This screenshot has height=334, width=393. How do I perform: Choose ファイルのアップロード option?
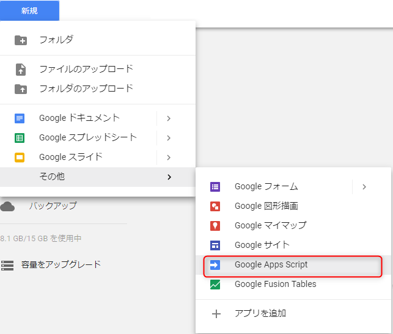click(86, 69)
